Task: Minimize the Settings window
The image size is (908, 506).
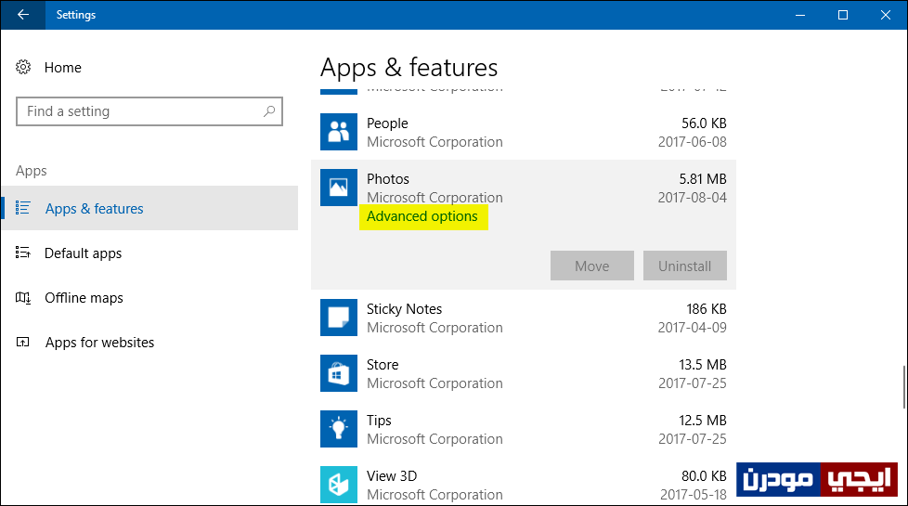Action: 800,15
